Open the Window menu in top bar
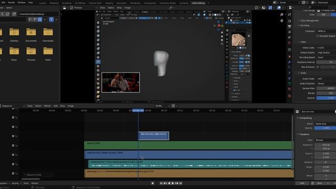The height and width of the screenshot is (189, 336). coord(22,3)
